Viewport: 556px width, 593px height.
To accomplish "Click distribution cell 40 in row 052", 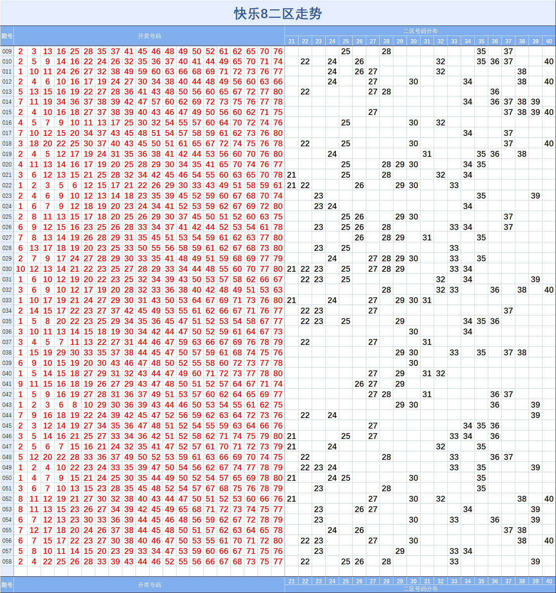I will (549, 499).
